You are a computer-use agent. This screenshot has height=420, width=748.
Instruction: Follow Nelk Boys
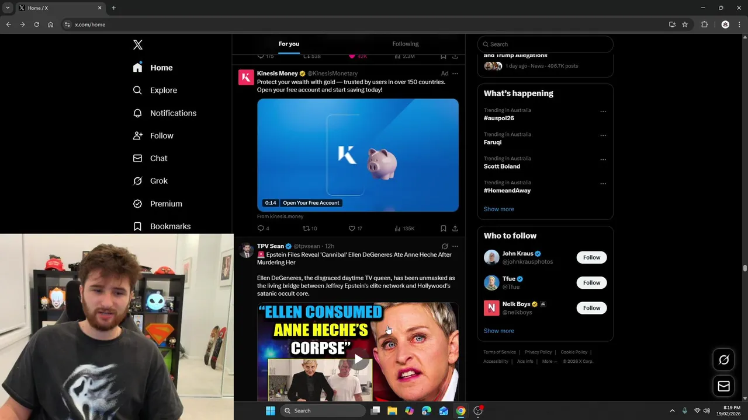[591, 307]
